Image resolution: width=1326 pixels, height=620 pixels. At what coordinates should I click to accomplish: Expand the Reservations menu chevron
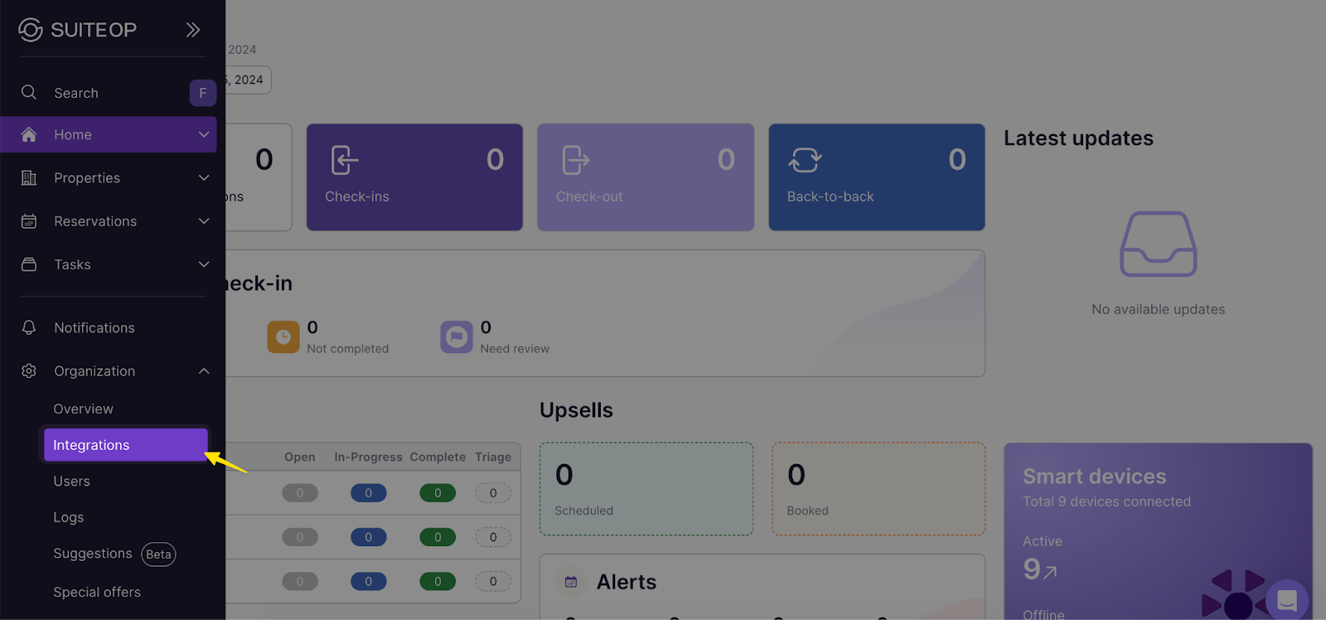coord(204,221)
